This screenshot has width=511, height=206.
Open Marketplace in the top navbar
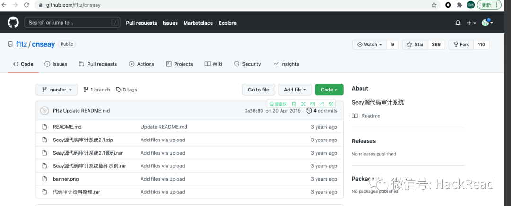198,23
